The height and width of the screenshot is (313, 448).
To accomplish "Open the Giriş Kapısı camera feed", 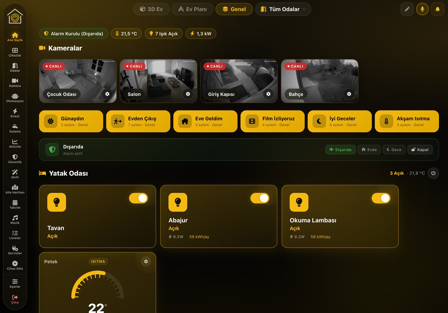I will pyautogui.click(x=239, y=81).
